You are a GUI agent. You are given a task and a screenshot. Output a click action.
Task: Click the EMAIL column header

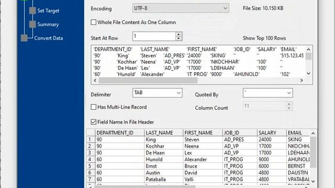298,133
